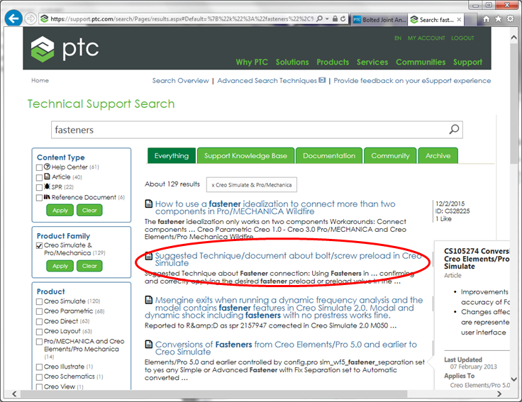Click the Advanced Search Techniques link
The width and height of the screenshot is (522, 402).
pos(267,81)
